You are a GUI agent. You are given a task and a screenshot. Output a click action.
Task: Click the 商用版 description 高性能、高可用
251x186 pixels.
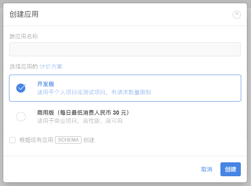pos(80,121)
